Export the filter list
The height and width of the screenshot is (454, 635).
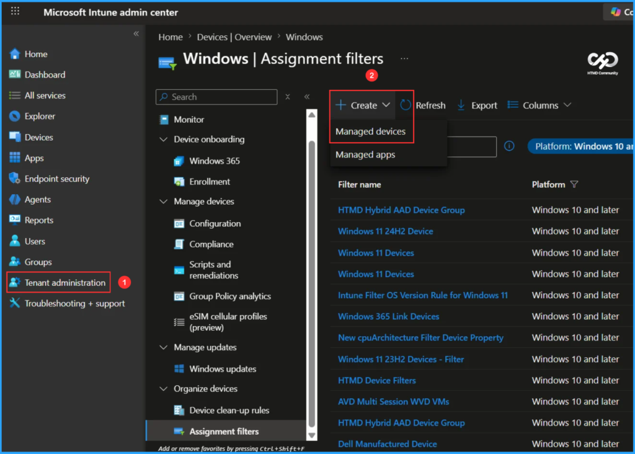click(477, 105)
